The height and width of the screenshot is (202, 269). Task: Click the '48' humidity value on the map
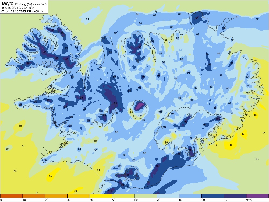point(216,145)
